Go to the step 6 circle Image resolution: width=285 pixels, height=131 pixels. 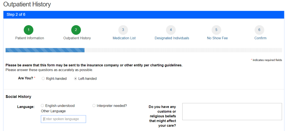click(259, 30)
